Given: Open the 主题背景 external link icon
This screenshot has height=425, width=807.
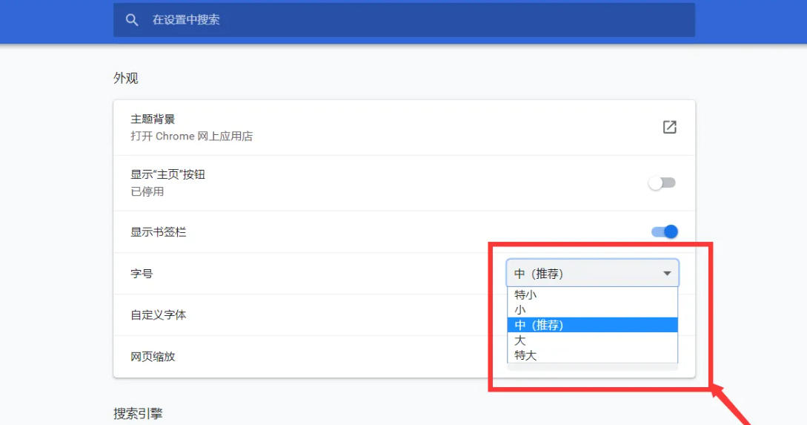Looking at the screenshot, I should click(x=669, y=127).
